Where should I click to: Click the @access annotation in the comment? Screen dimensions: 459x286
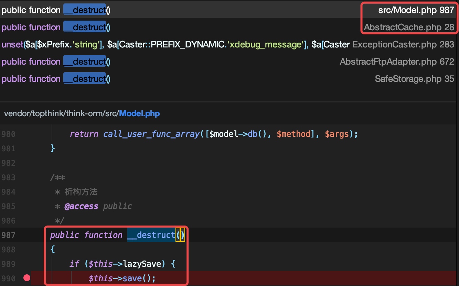[x=81, y=206]
